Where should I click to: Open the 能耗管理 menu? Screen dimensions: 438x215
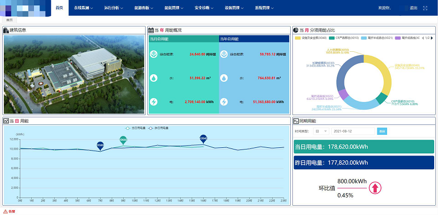pos(174,8)
